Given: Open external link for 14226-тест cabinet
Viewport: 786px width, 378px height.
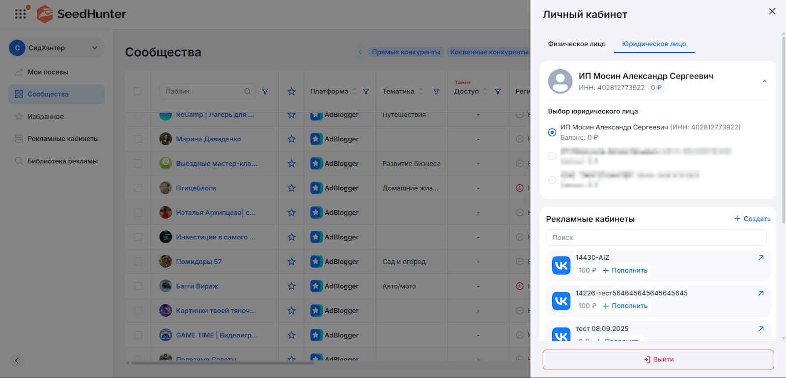Looking at the screenshot, I should coord(760,294).
